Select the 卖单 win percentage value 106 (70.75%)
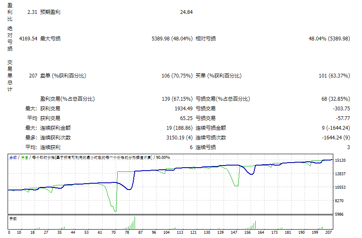Screen dimensions: 362x238 177,76
